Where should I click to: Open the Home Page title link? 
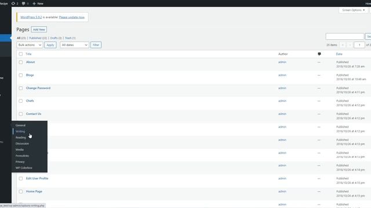click(34, 191)
